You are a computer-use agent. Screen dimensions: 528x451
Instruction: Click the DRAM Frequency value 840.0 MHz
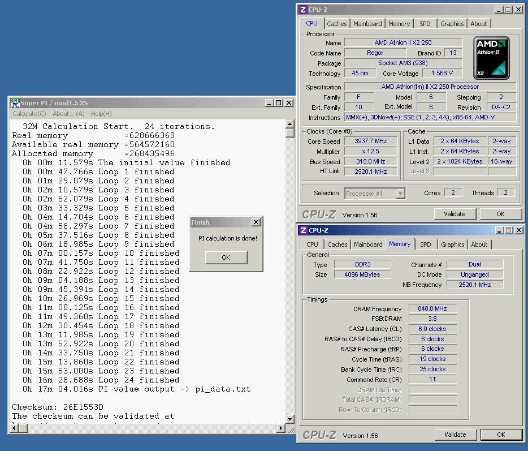(x=432, y=308)
